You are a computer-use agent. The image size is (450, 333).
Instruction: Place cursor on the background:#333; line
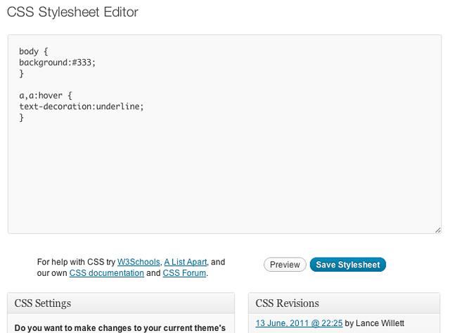click(x=57, y=62)
